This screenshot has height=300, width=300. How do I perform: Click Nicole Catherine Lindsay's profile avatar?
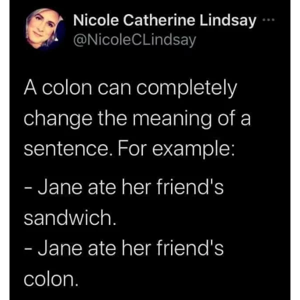coord(44,29)
